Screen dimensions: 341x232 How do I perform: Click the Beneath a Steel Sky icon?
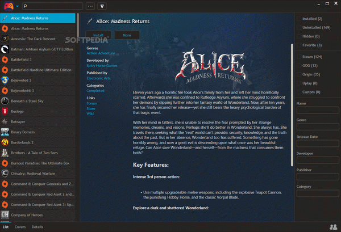(5, 101)
